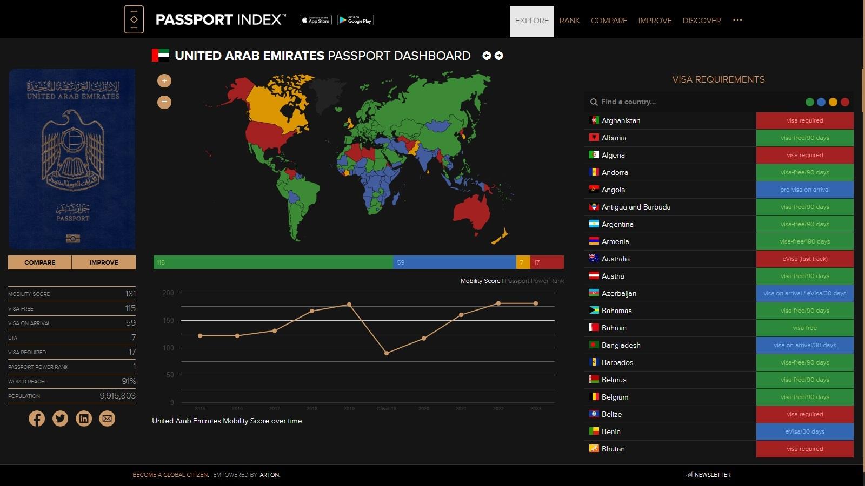Share on LinkedIn icon

pyautogui.click(x=84, y=418)
